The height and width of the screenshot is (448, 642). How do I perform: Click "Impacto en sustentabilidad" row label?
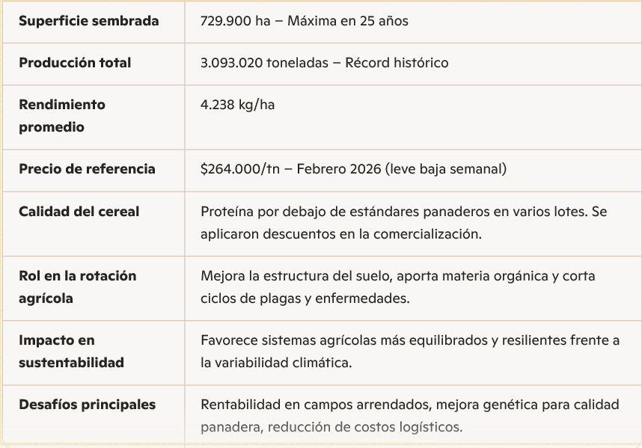tap(71, 351)
